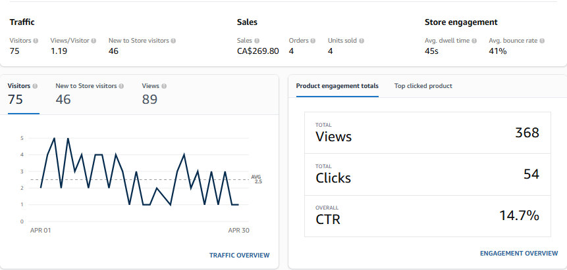567x270 pixels.
Task: Click the 41% bounce rate value
Action: [x=498, y=51]
